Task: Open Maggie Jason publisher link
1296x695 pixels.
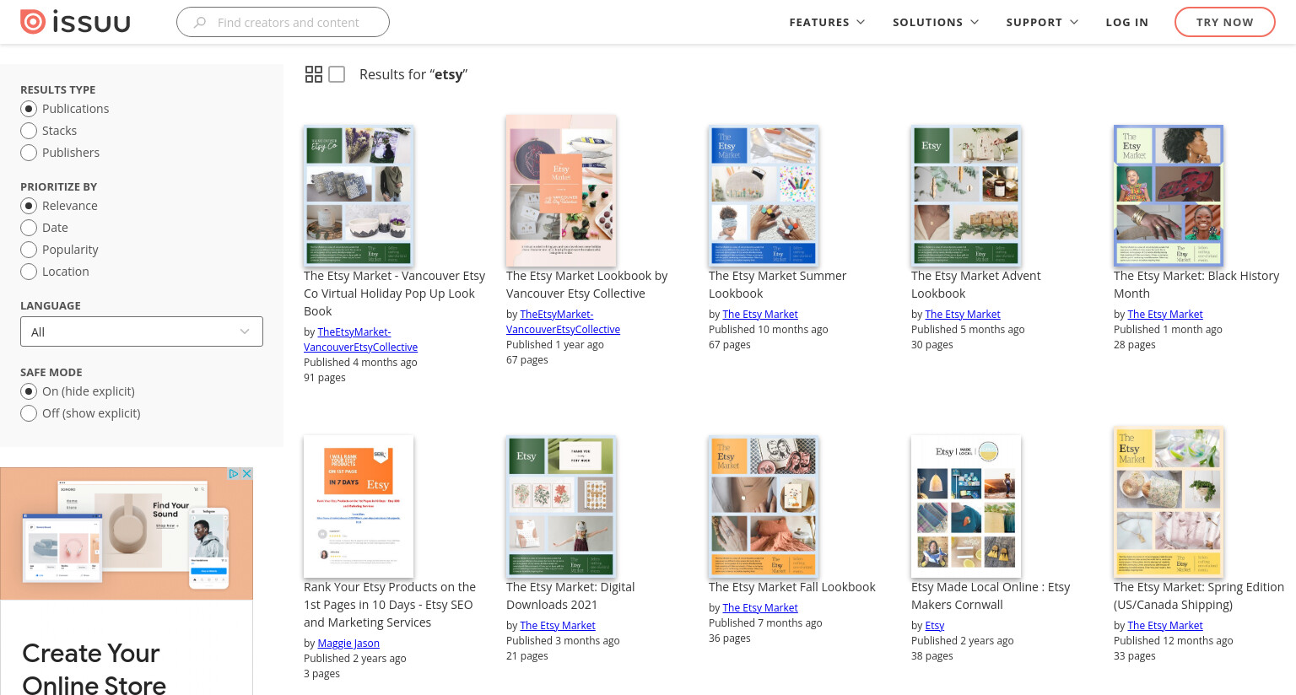Action: [x=348, y=644]
